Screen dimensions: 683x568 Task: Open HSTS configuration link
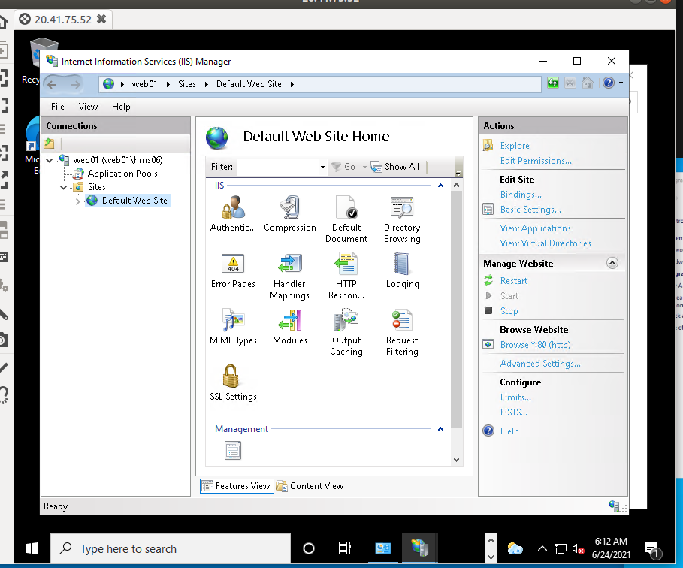[513, 412]
